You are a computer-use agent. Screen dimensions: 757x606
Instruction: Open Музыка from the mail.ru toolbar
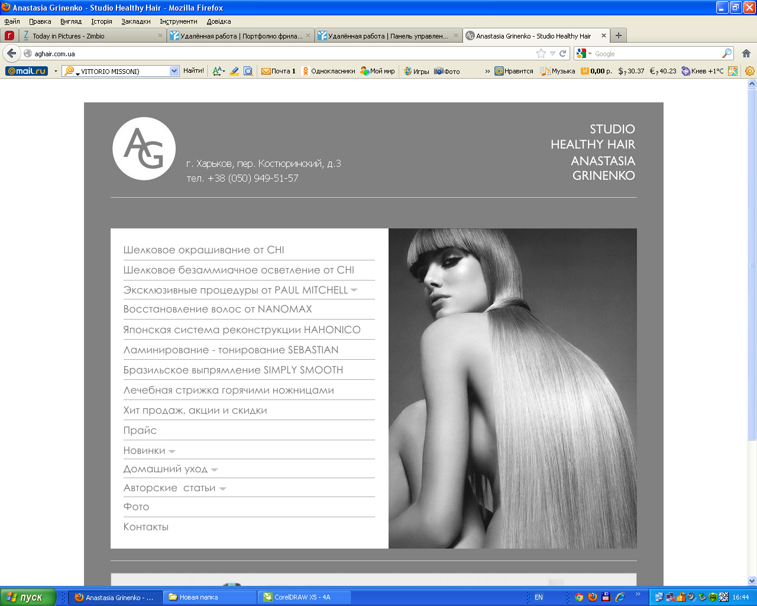pyautogui.click(x=558, y=71)
